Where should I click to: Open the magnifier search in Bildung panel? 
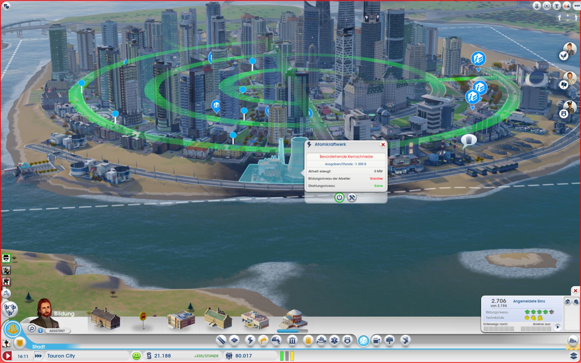[31, 328]
